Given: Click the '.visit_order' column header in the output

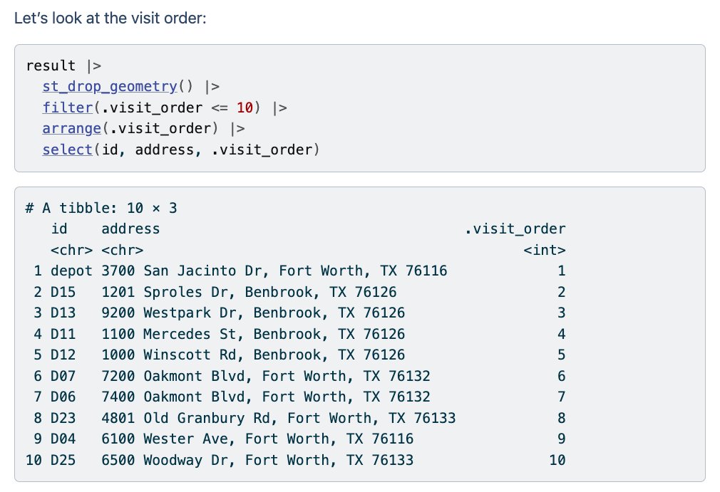Looking at the screenshot, I should click(515, 229).
